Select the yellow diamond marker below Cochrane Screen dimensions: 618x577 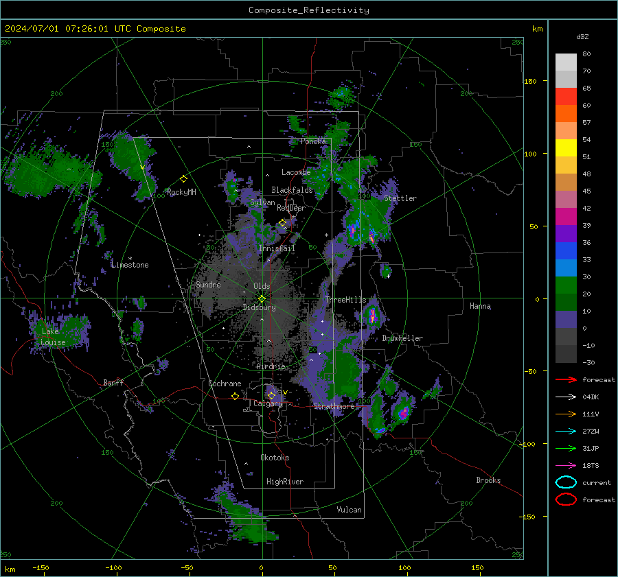(x=235, y=396)
